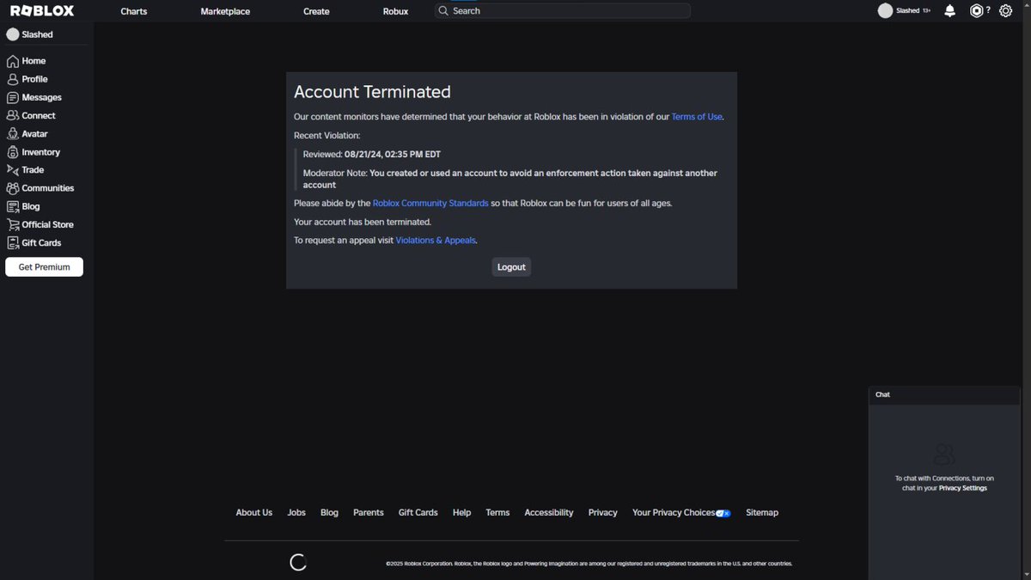Click the Roblox logo in header
1031x580 pixels.
[x=42, y=11]
